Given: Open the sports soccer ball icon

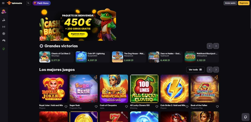Looking at the screenshot, I should pyautogui.click(x=4, y=34).
